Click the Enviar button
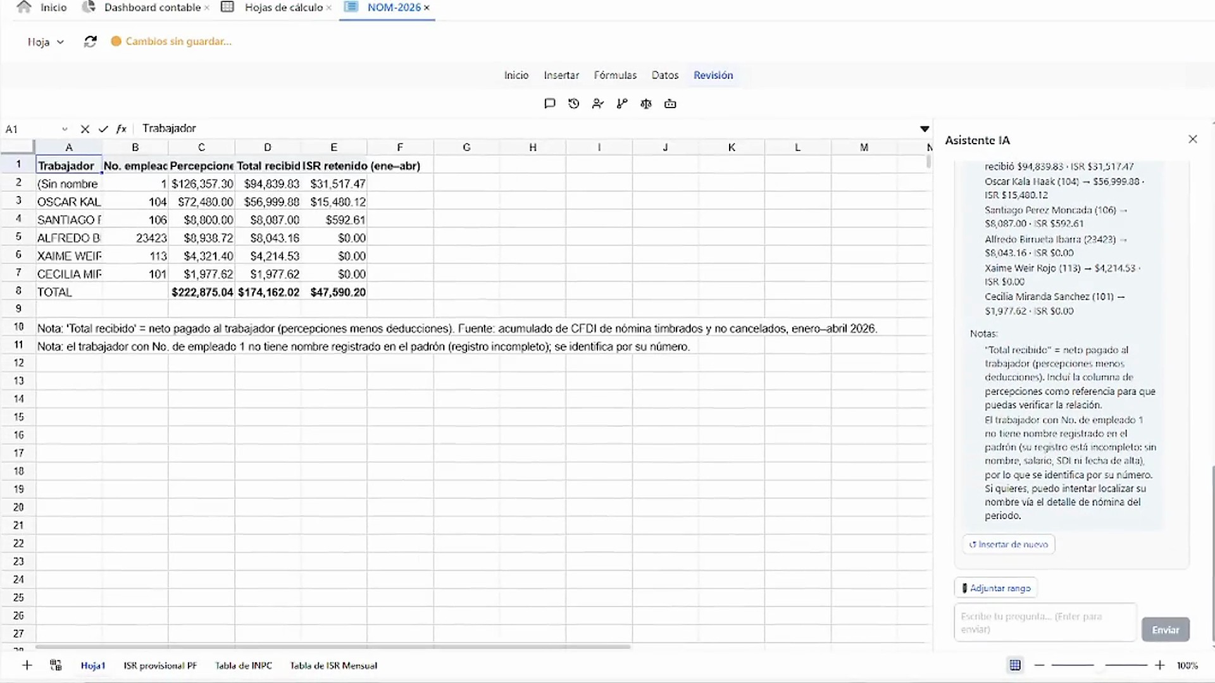Screen dimensions: 1215x683 pos(1166,630)
